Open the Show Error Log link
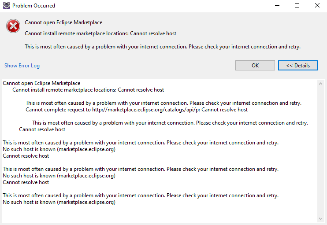The height and width of the screenshot is (225, 327). [x=22, y=66]
